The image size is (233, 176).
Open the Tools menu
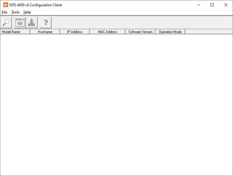coord(15,12)
